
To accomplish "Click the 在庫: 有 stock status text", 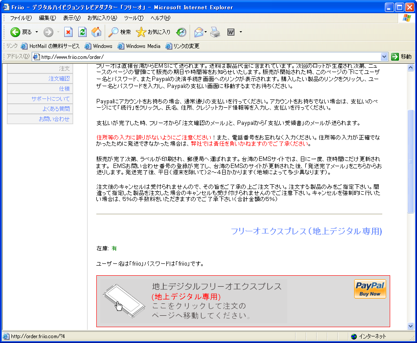I will (x=106, y=248).
